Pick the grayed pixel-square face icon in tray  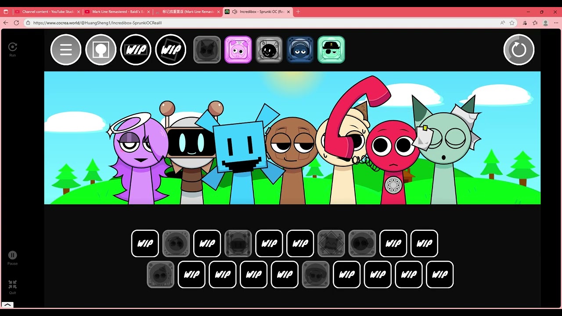tap(331, 243)
